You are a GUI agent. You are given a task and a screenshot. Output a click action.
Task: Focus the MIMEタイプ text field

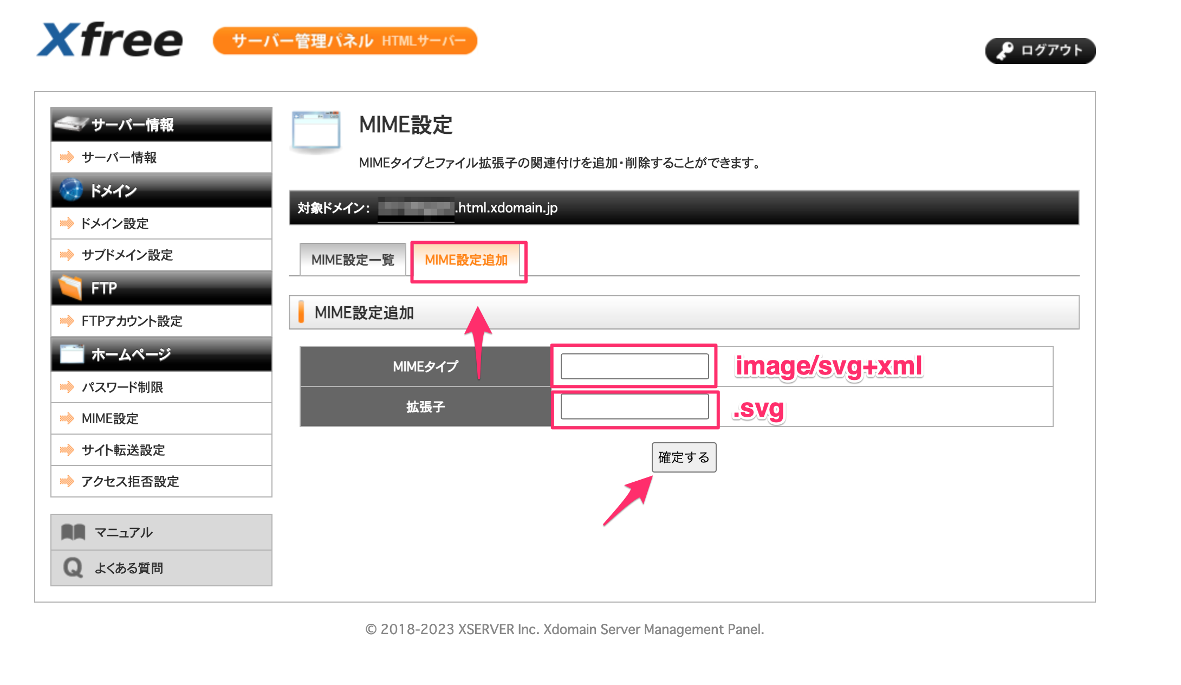pyautogui.click(x=634, y=366)
